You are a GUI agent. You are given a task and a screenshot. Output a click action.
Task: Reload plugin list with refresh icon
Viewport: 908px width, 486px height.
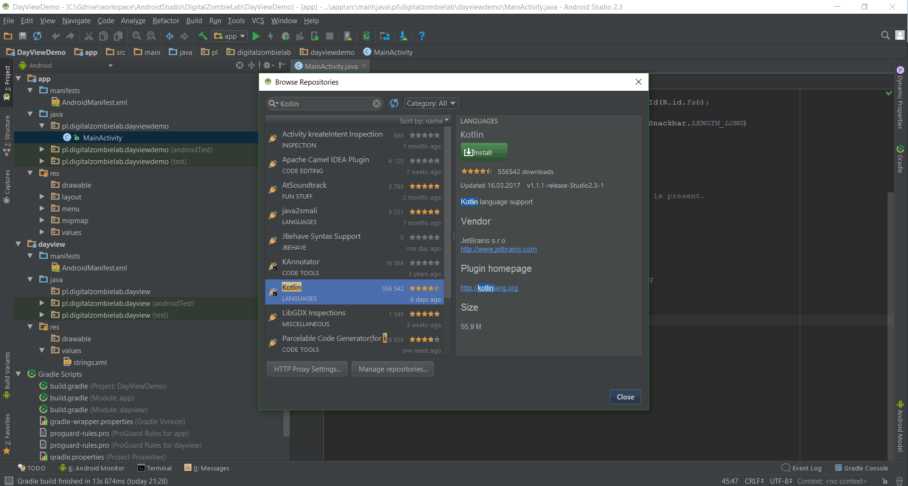coord(394,103)
